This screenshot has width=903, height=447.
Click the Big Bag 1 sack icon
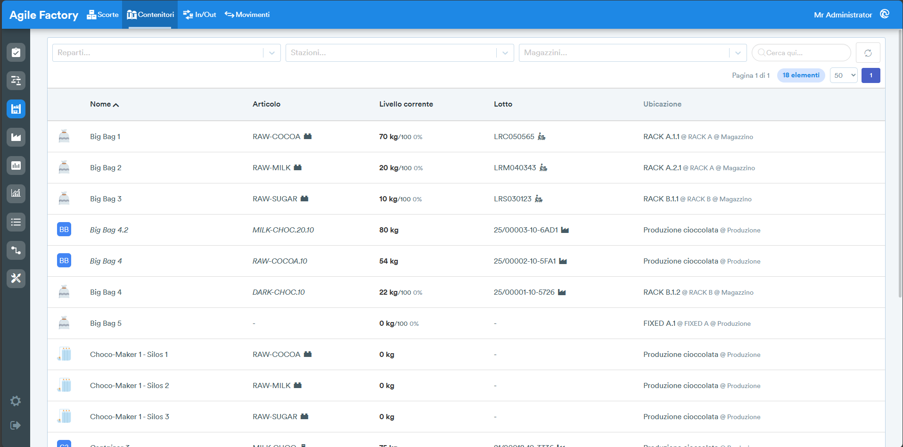click(x=64, y=136)
